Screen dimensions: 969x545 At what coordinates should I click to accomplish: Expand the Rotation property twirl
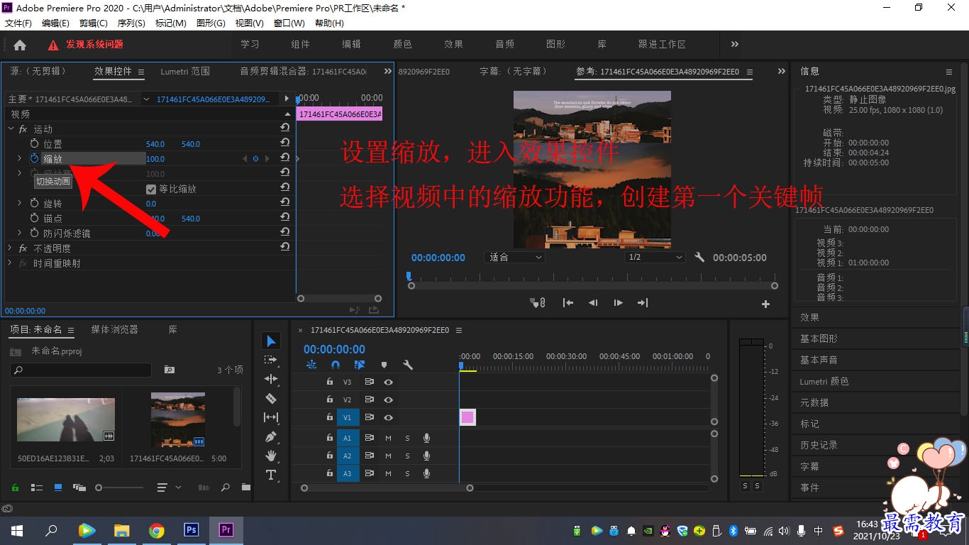pos(20,204)
